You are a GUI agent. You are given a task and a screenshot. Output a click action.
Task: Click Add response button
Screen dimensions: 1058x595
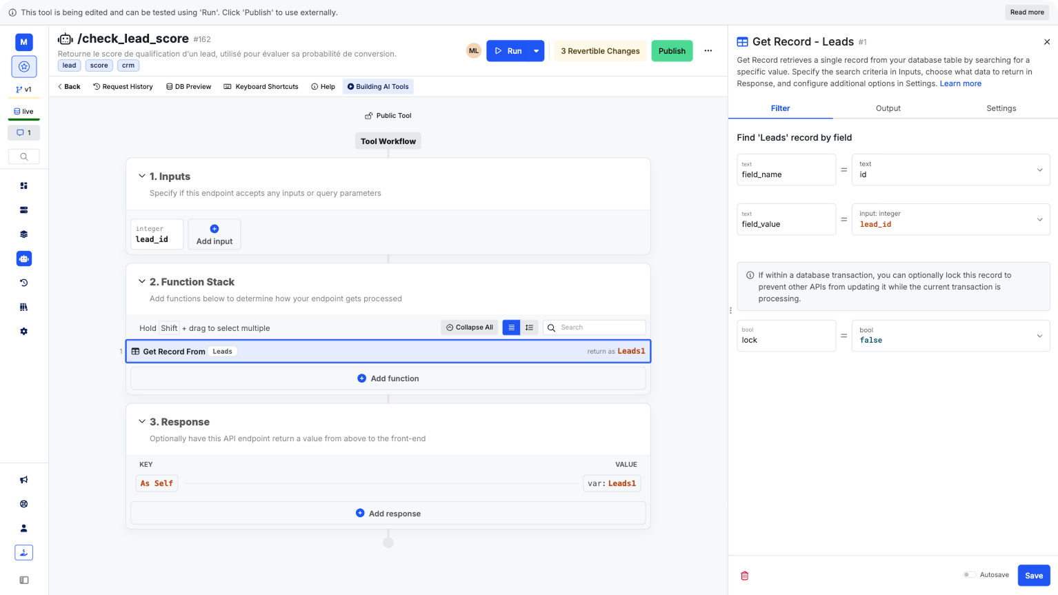click(x=388, y=514)
